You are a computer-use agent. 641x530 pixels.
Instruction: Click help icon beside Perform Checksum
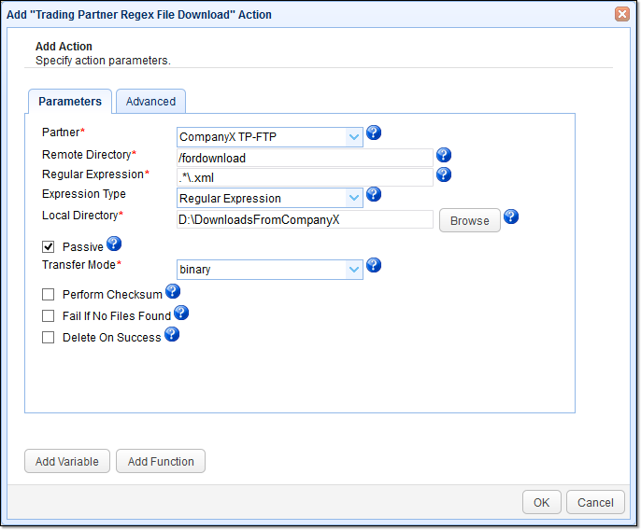click(172, 291)
